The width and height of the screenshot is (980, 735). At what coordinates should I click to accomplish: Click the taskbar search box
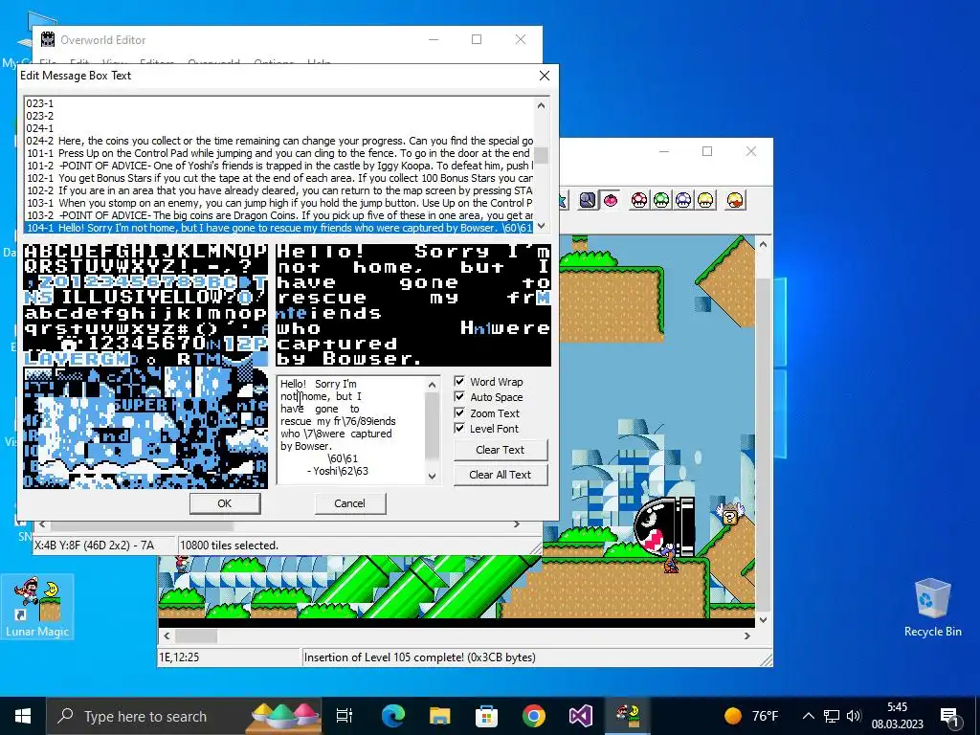coord(183,716)
